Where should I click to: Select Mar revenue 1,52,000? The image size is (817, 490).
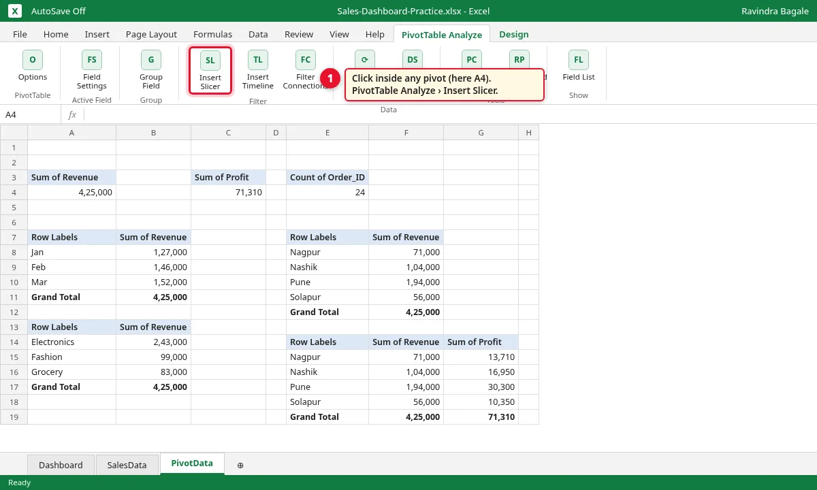[154, 282]
